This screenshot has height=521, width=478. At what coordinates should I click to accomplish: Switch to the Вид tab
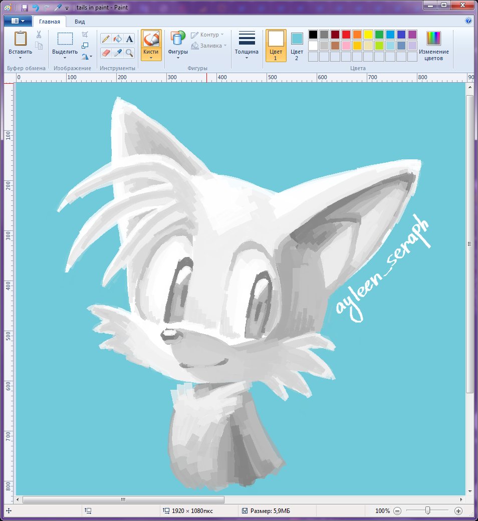[80, 22]
